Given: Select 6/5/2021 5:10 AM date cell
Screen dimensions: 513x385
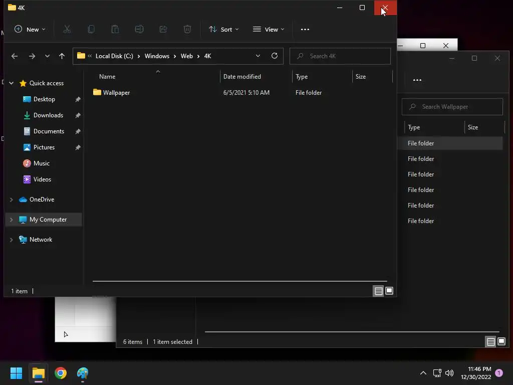Looking at the screenshot, I should click(x=246, y=93).
